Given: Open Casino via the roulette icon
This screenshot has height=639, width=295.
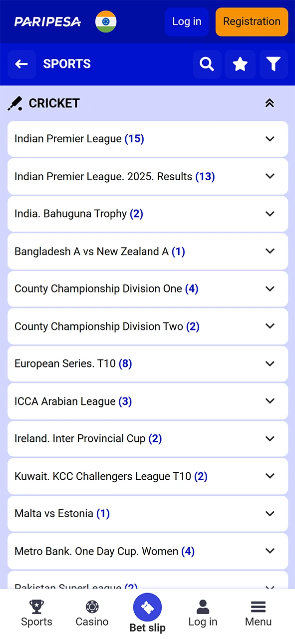Looking at the screenshot, I should tap(92, 613).
